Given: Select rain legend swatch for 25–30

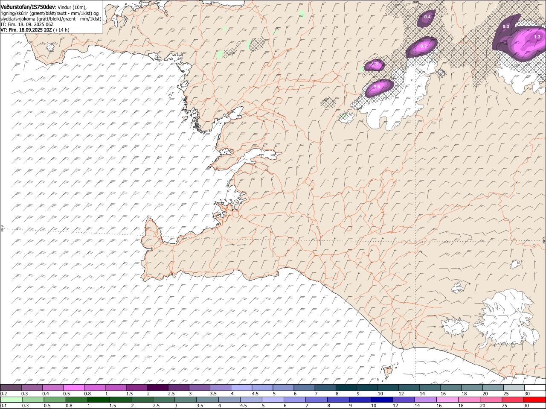Looking at the screenshot, I should point(513,400).
